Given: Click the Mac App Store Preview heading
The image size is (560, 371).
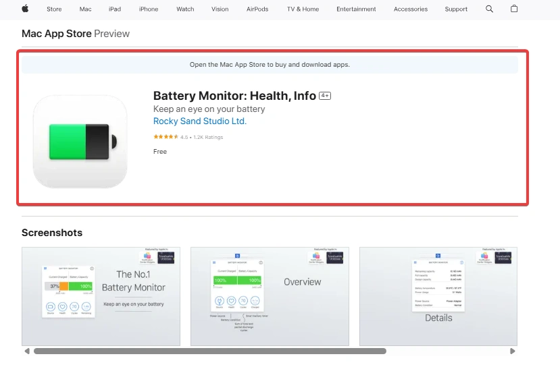Looking at the screenshot, I should click(76, 34).
